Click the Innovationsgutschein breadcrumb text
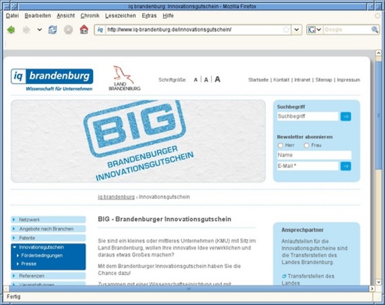 click(x=164, y=197)
